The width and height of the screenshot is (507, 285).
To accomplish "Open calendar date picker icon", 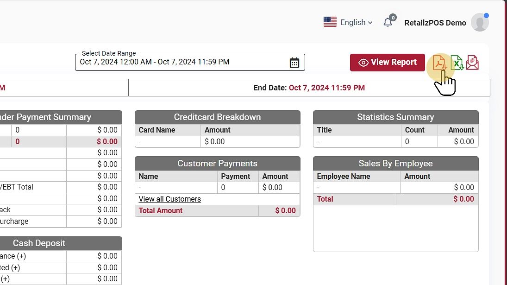I will [x=294, y=63].
